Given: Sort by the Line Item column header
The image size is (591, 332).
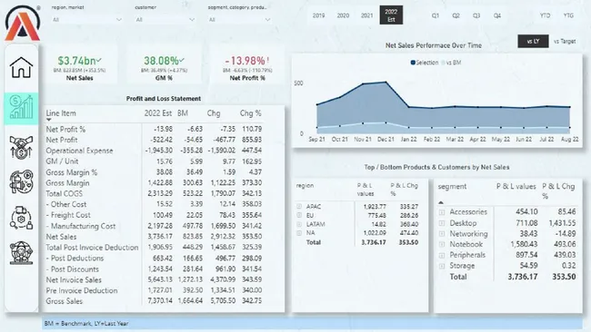Looking at the screenshot, I should (x=61, y=113).
